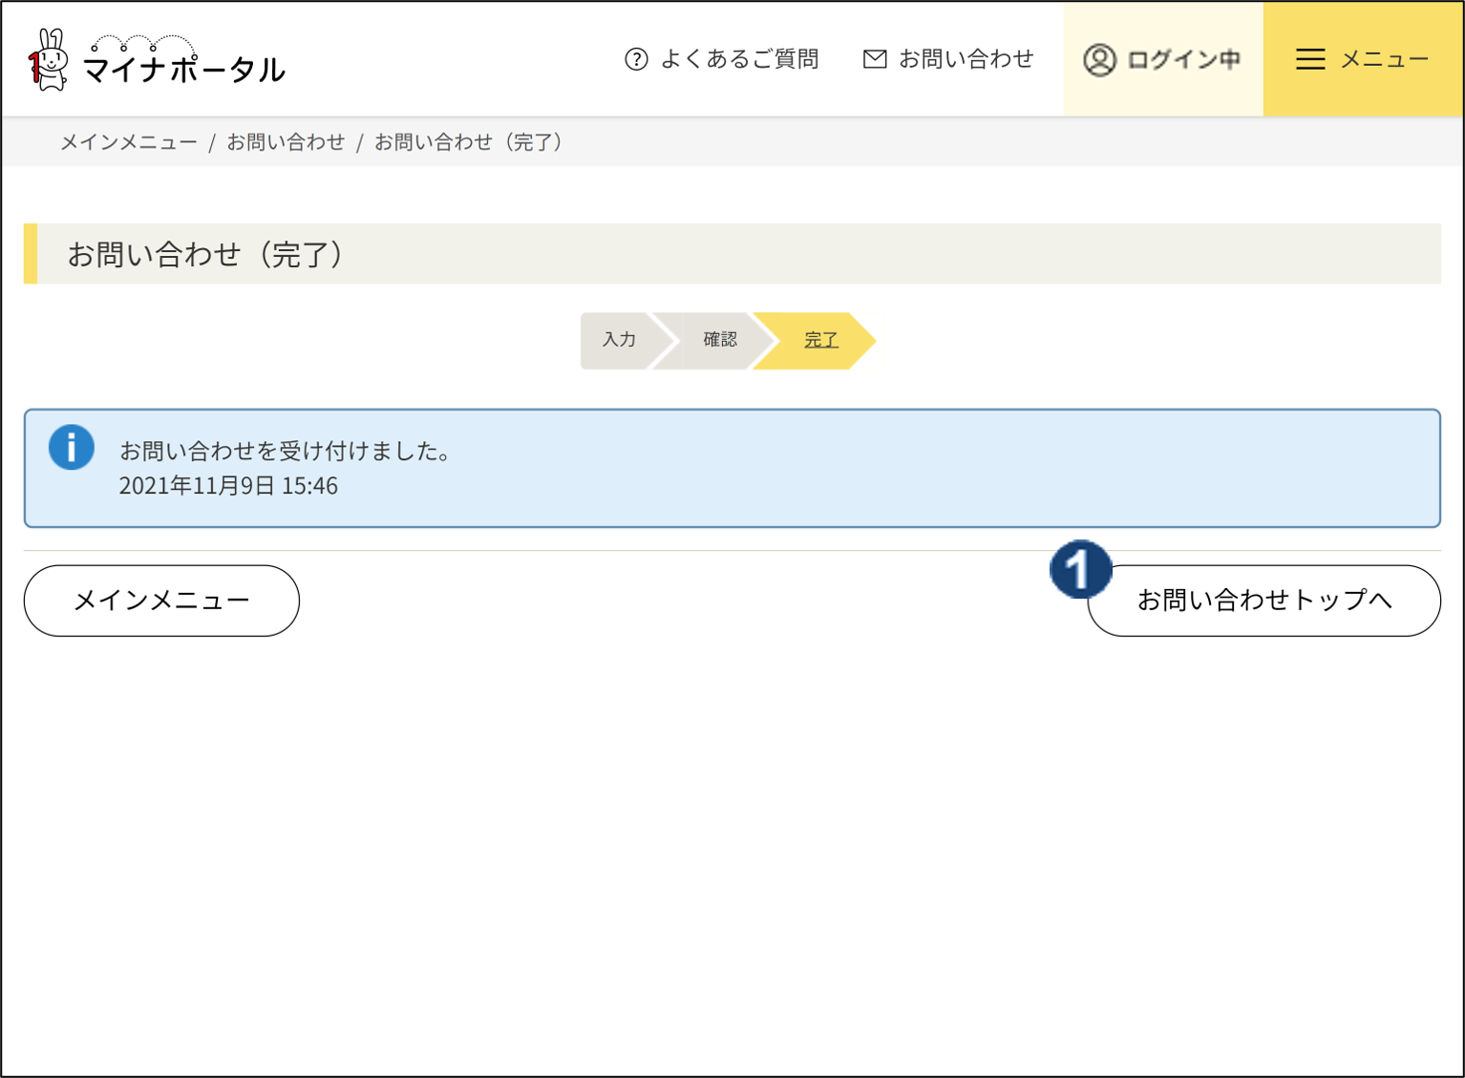This screenshot has width=1465, height=1078.
Task: Select the 完了 step in progress indicator
Action: pos(820,340)
